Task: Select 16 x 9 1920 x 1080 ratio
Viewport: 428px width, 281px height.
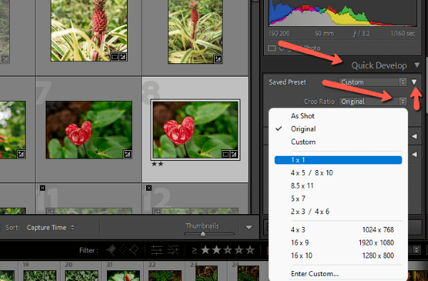Action: pos(338,243)
